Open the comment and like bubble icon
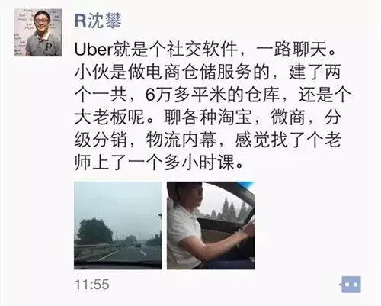Viewport: 381px width, 306px height. coord(351,285)
